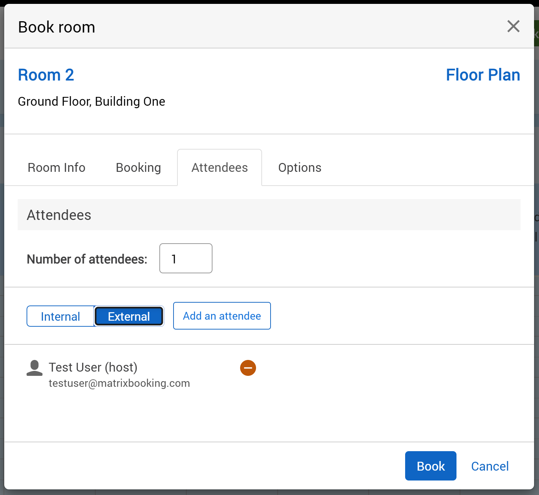Confirm with the Book button
The width and height of the screenshot is (539, 495).
[431, 466]
